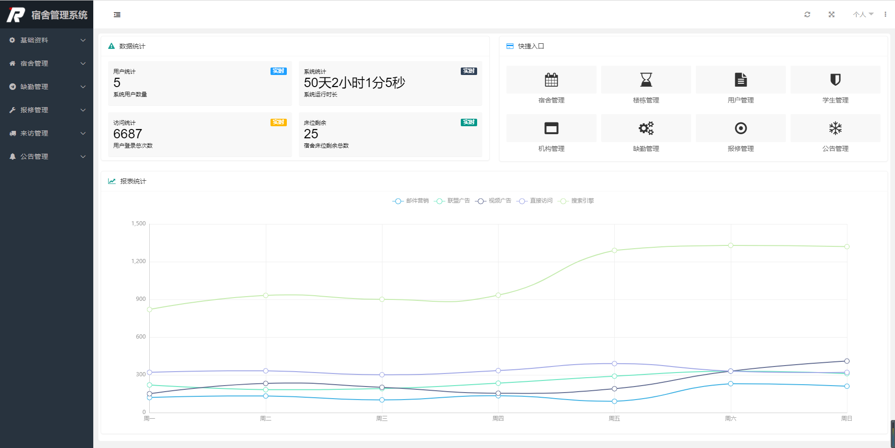Screen dimensions: 895x448
Task: Click the 周六 x-axis label
Action: [x=730, y=419]
